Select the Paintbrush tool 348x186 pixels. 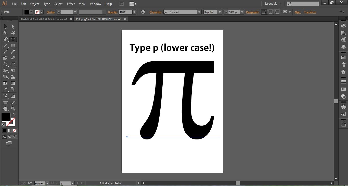point(5,52)
